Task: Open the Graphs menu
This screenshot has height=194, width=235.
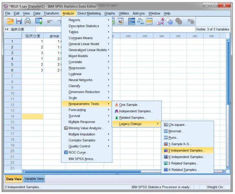Action: [x=109, y=13]
